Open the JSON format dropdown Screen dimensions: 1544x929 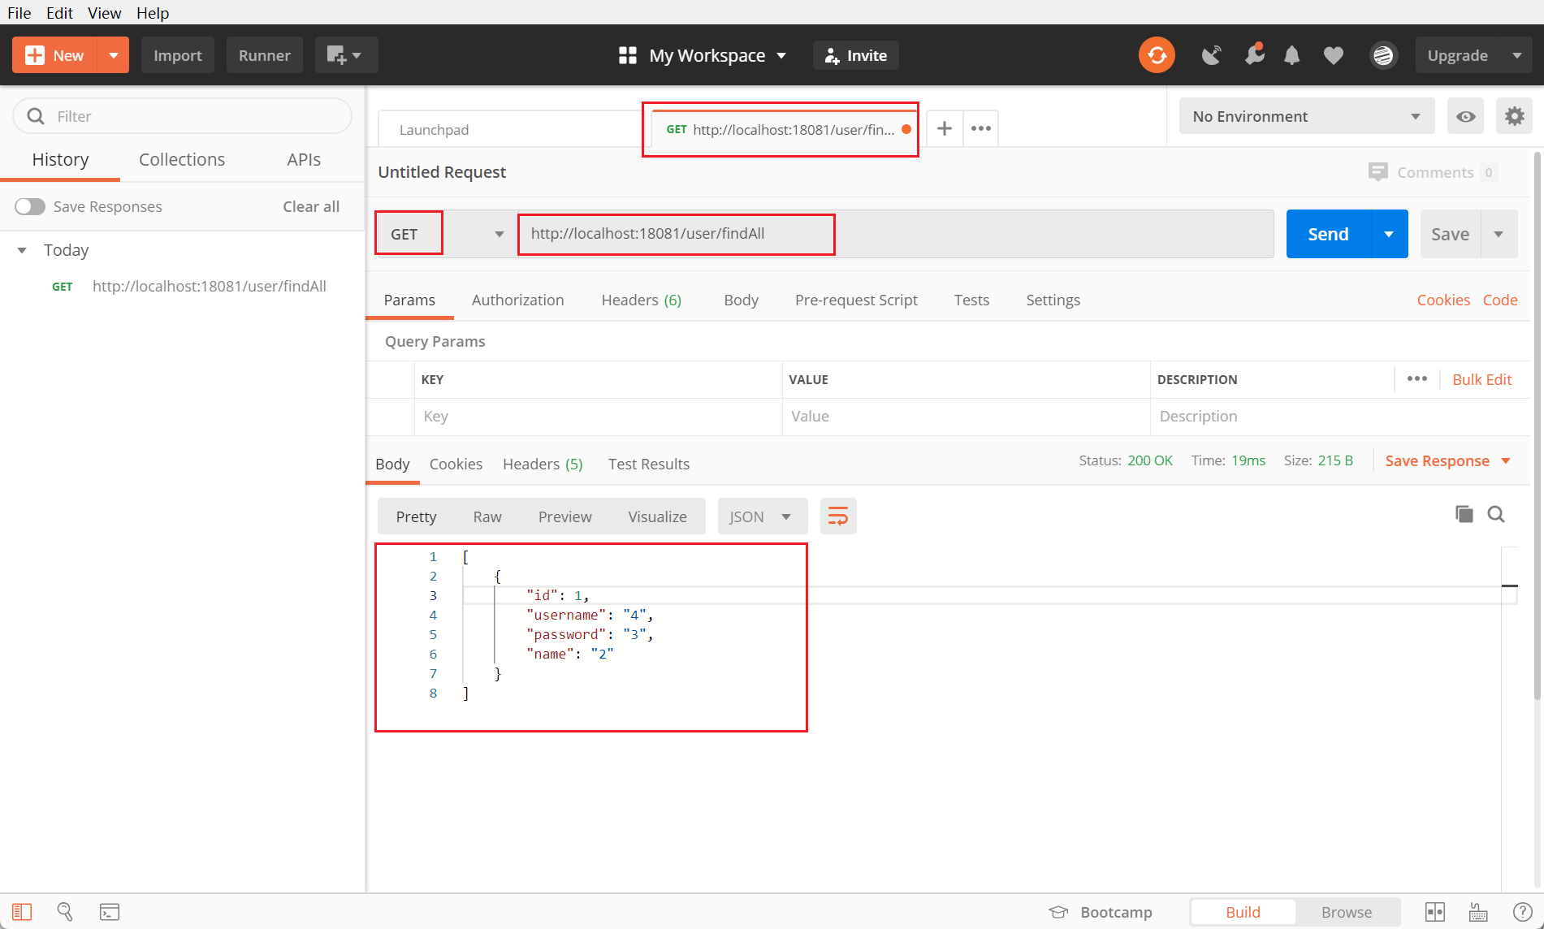click(762, 516)
